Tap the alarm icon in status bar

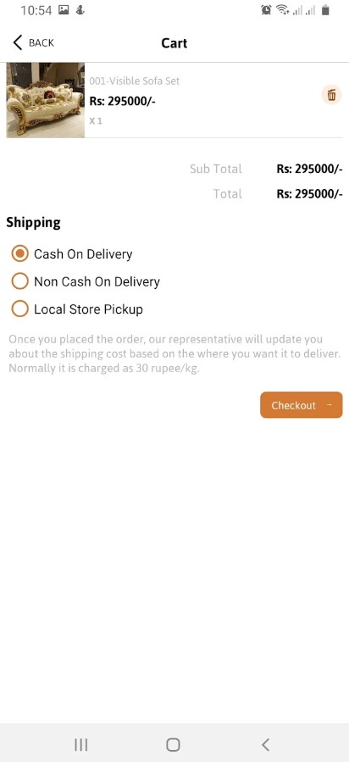click(x=266, y=9)
